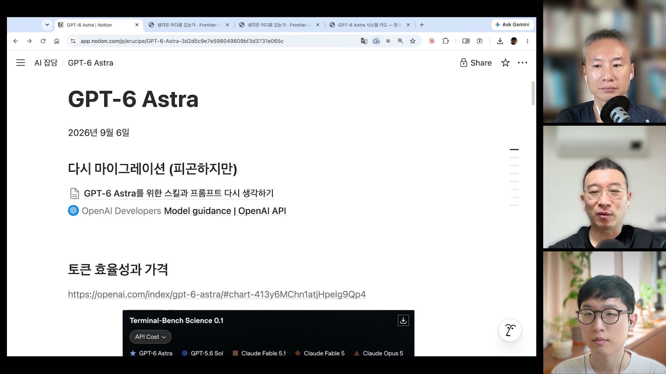Open the zoom magnifier icon in address bar
666x374 pixels.
(401, 41)
